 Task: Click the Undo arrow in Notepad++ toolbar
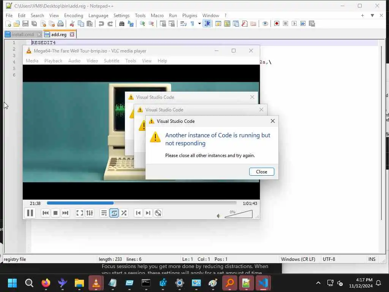pos(101,24)
